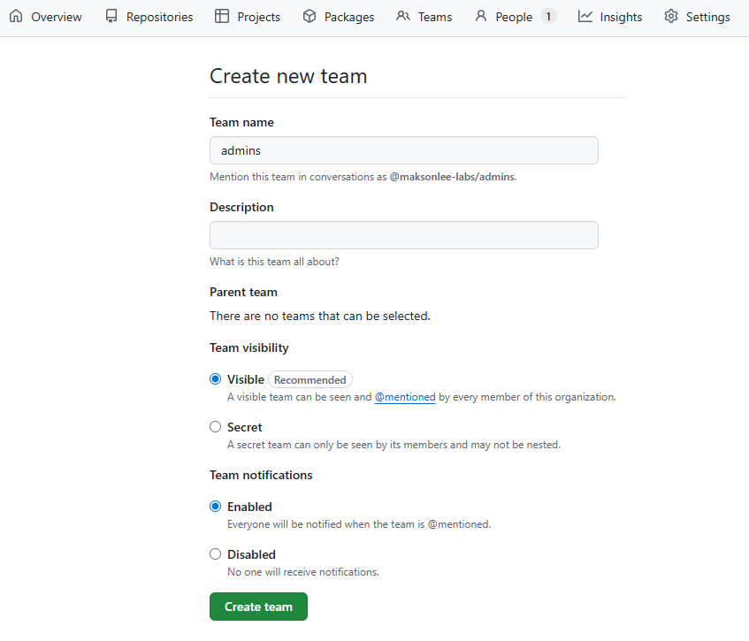Click the Repositories book icon

(111, 17)
